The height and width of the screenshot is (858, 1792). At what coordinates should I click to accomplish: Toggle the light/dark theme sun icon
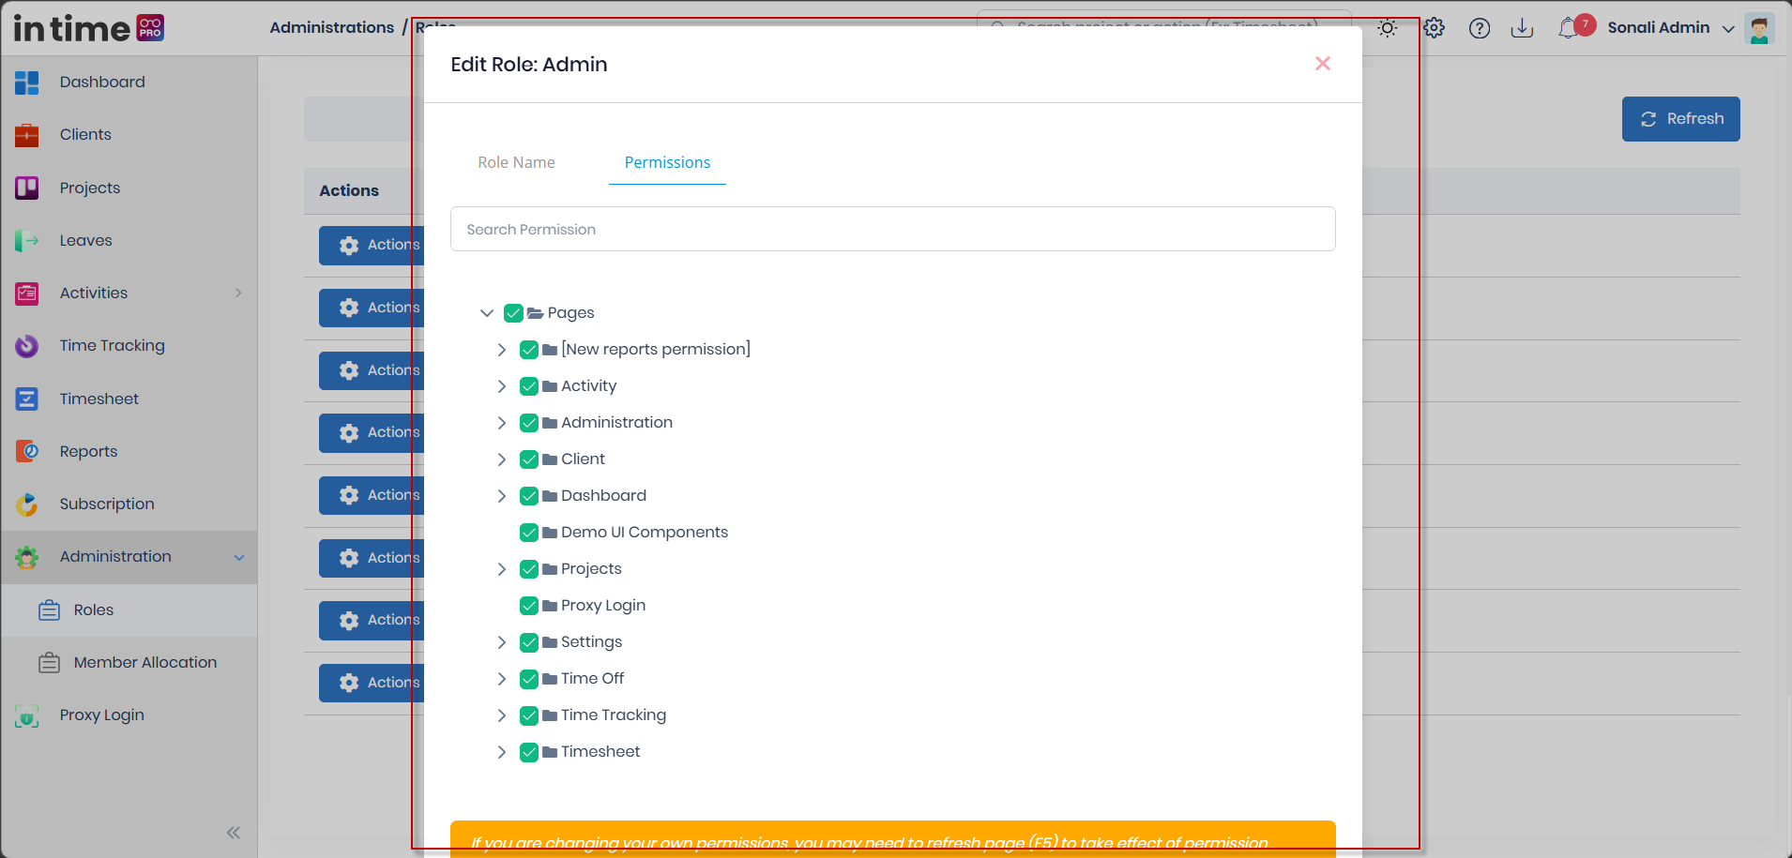click(x=1388, y=28)
